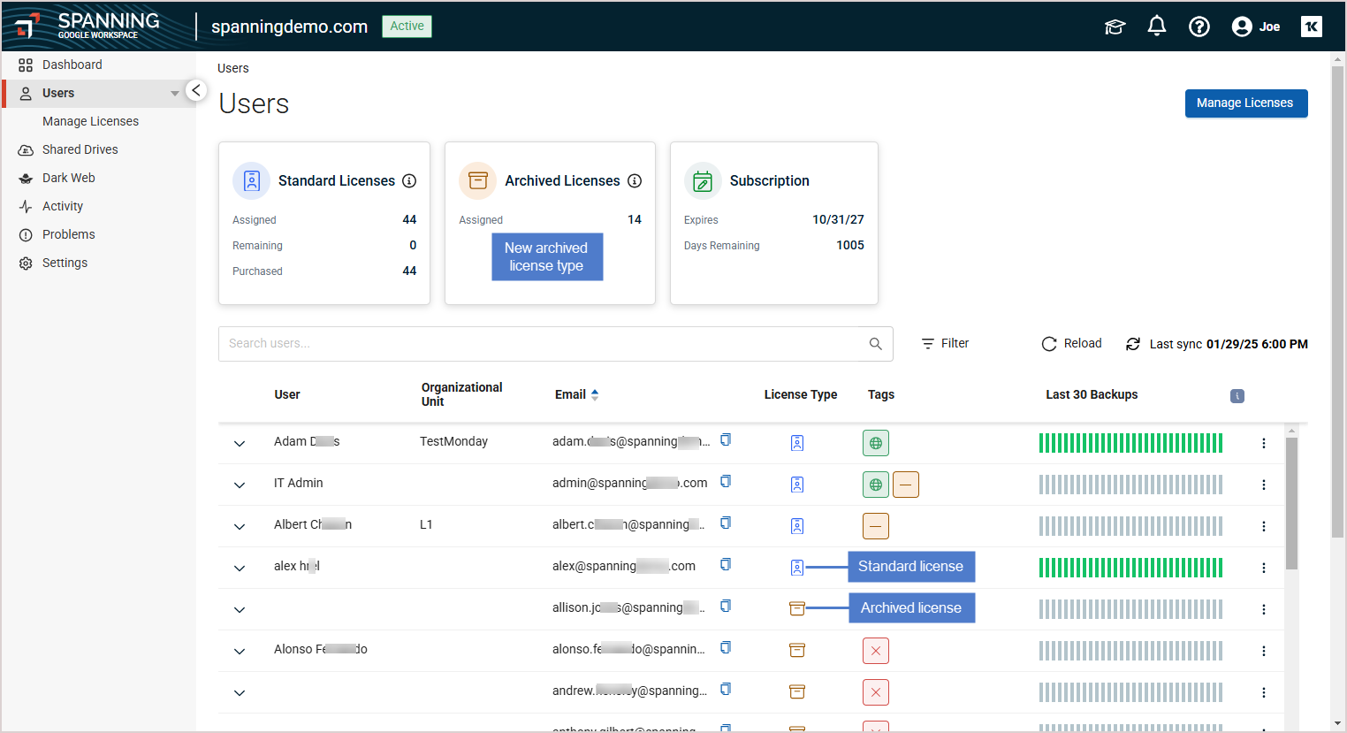Click the search magnifier icon
This screenshot has height=733, width=1347.
point(875,344)
